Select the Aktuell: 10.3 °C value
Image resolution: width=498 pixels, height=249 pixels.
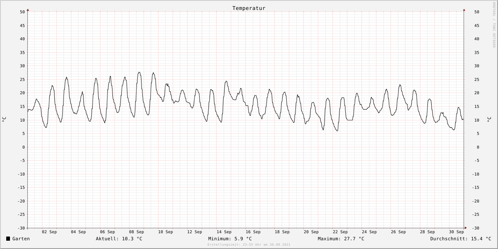tap(119, 239)
